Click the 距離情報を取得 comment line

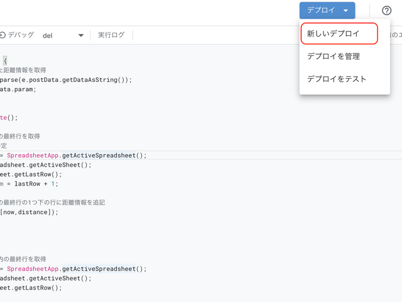(x=24, y=70)
